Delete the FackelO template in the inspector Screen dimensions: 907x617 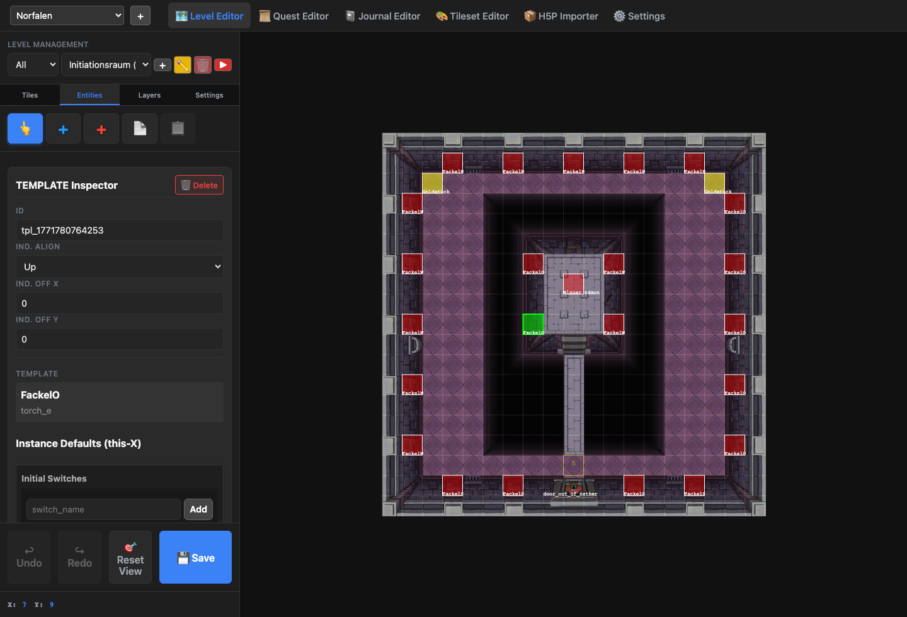(199, 184)
